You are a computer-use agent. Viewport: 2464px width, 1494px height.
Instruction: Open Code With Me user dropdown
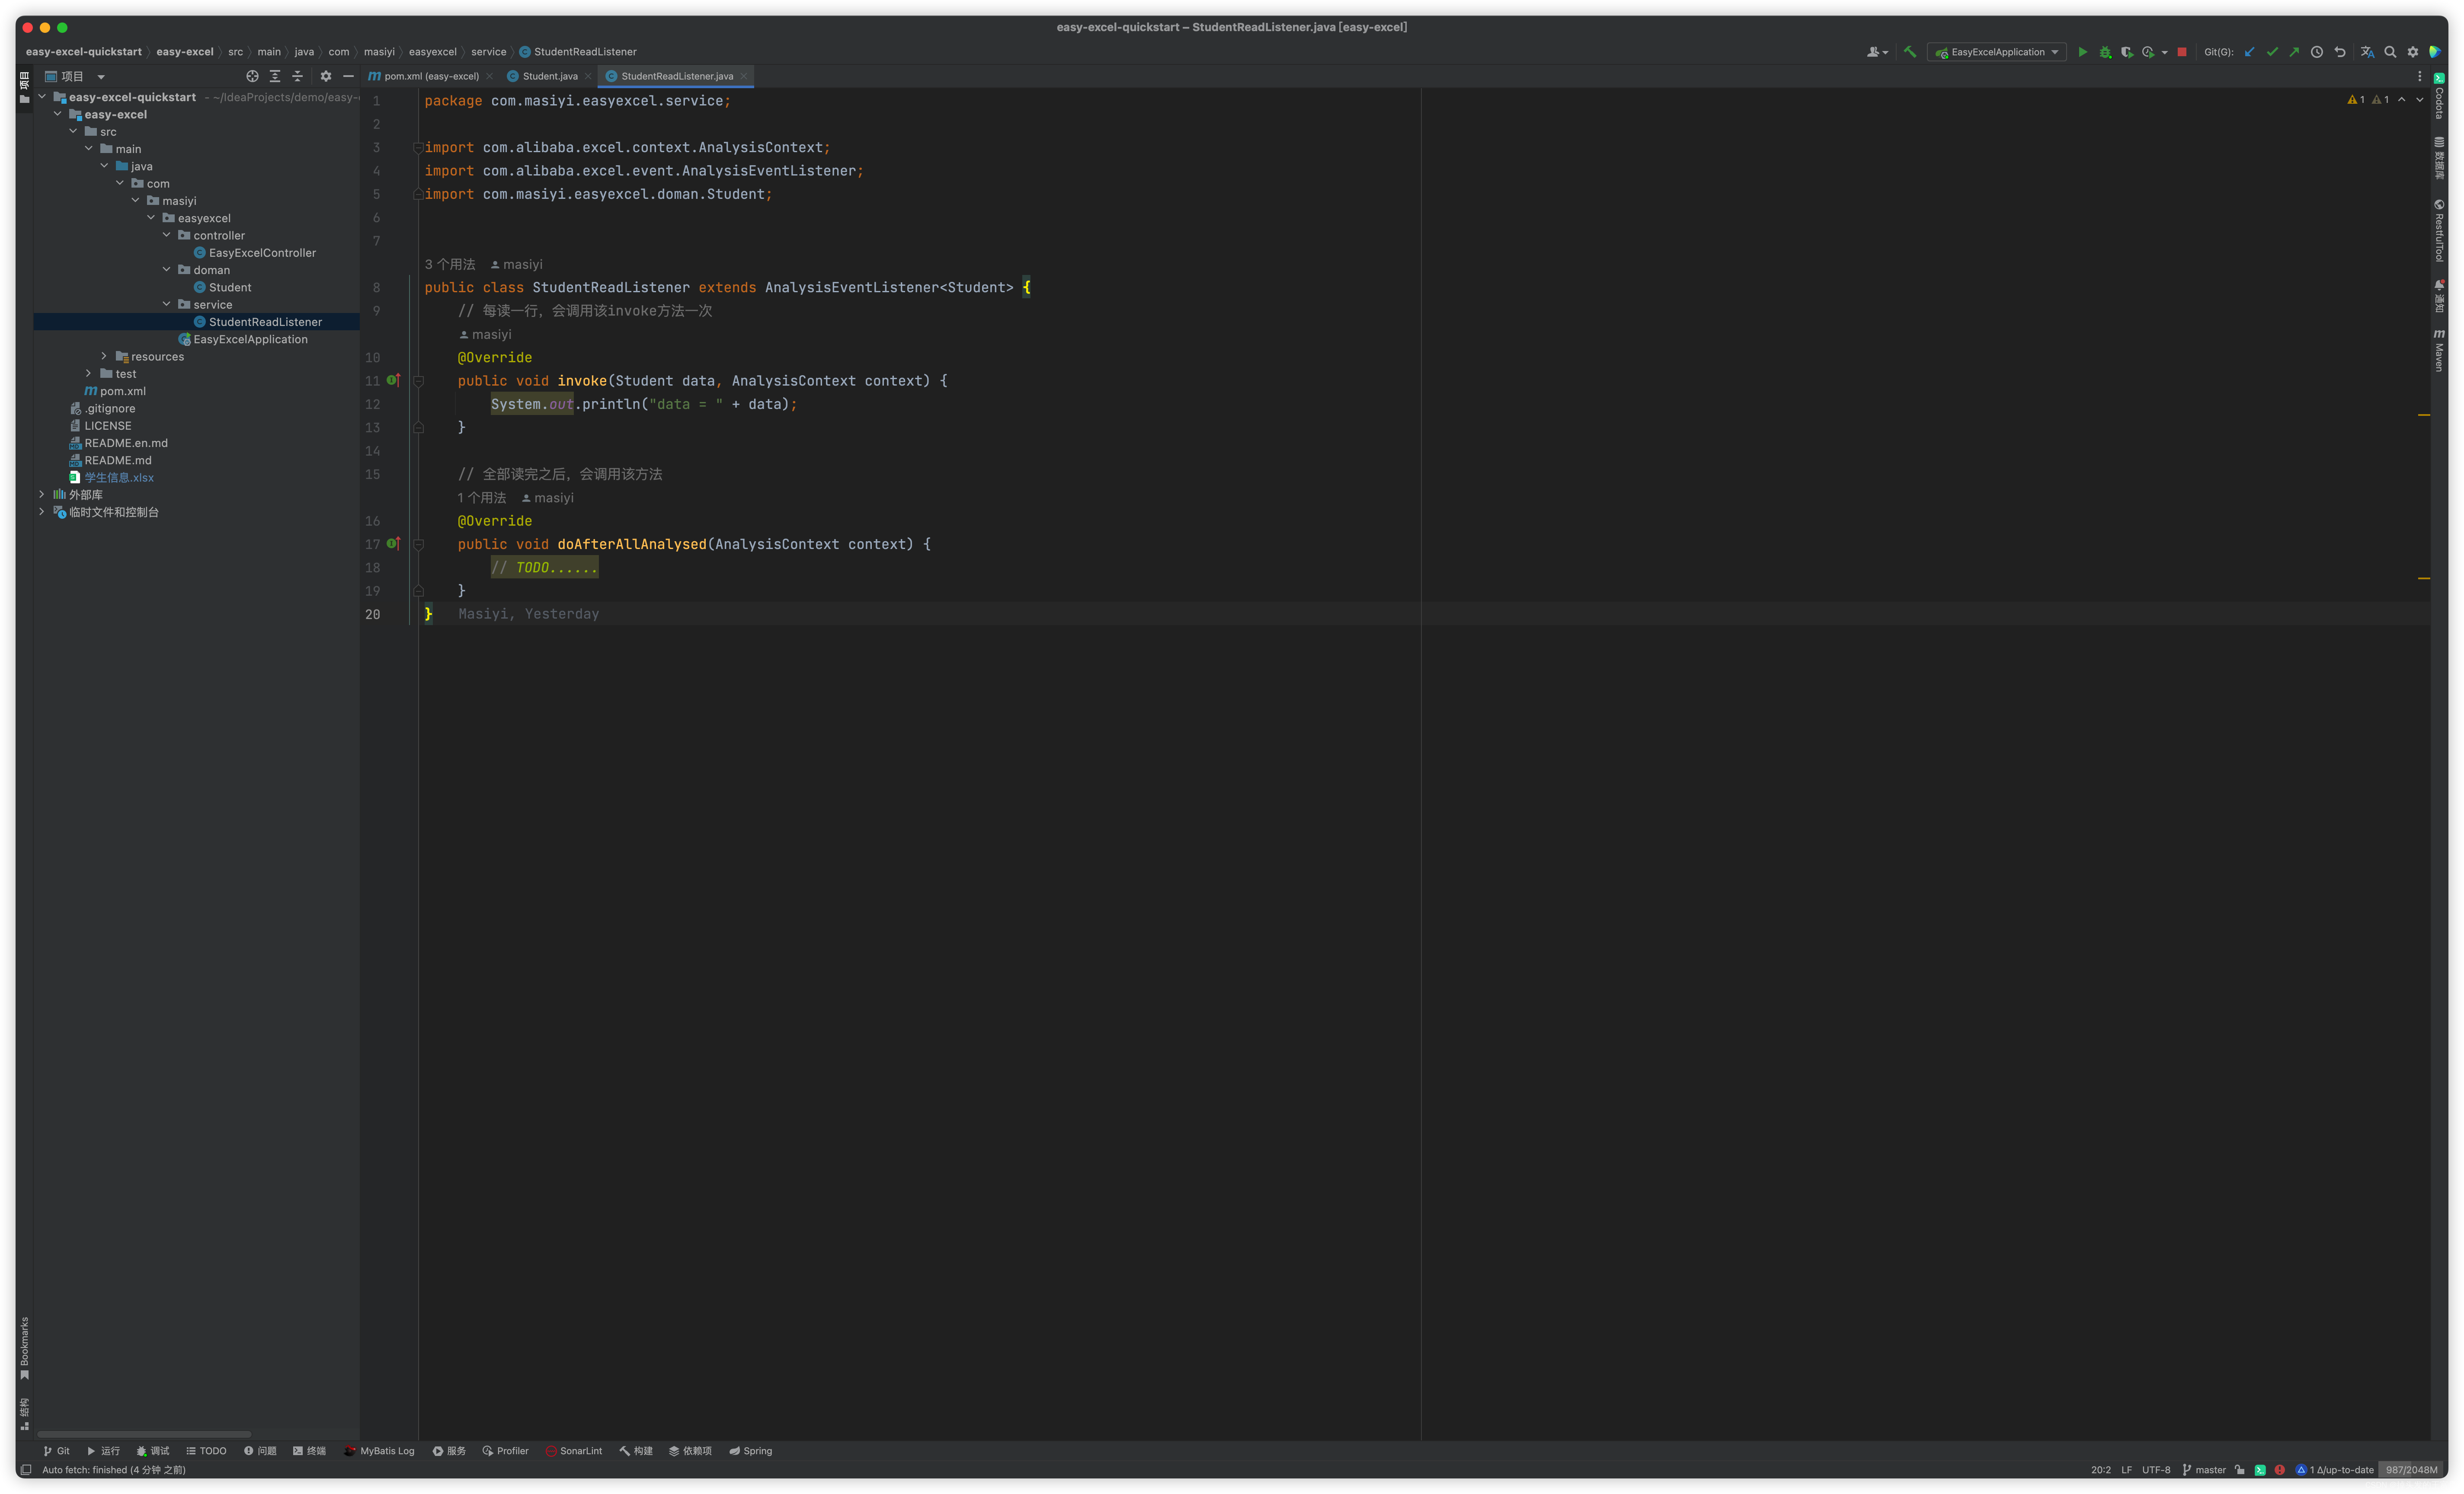pos(1877,52)
